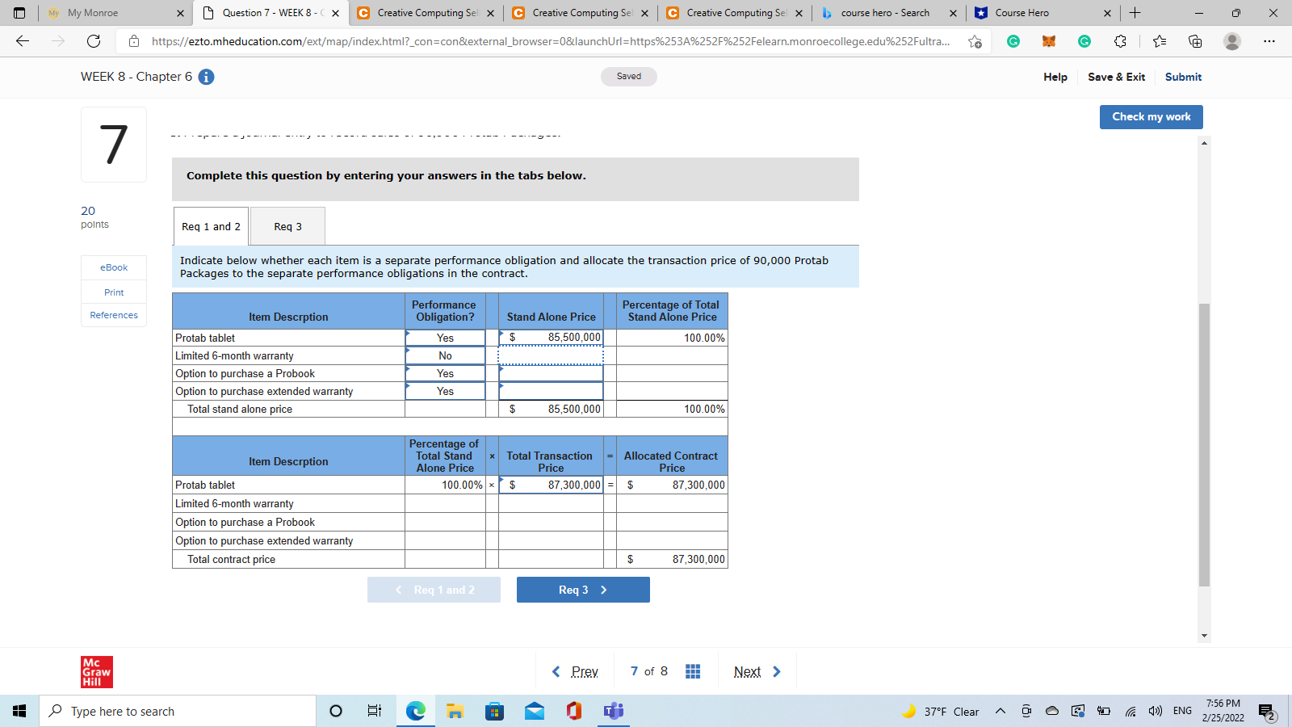Screen dimensions: 1292x727
Task: Click Protab tablet stand alone price field
Action: 551,338
